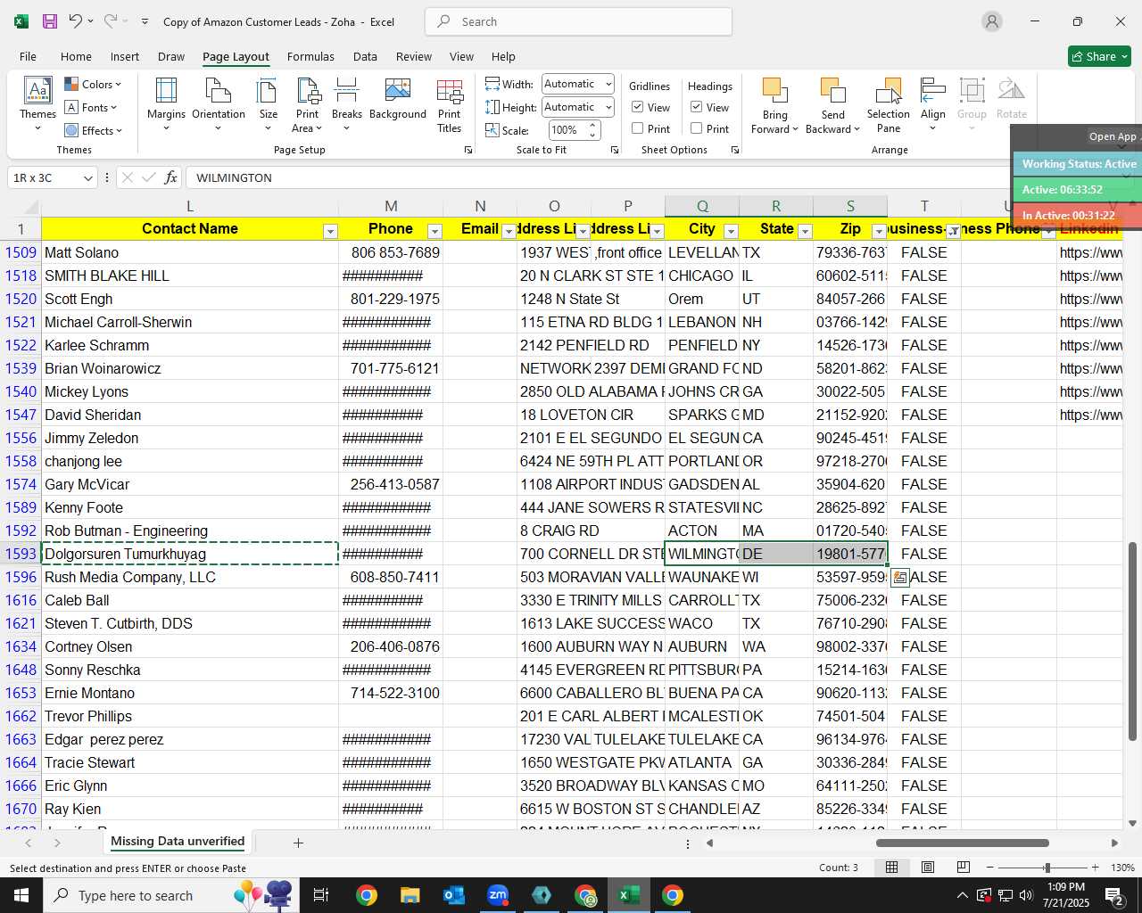
Task: Switch to the Data ribbon tab
Action: coord(365,56)
